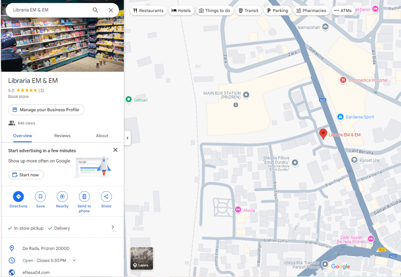This screenshot has height=277, width=401.
Task: Click Manage your Business Profile button
Action: click(46, 110)
